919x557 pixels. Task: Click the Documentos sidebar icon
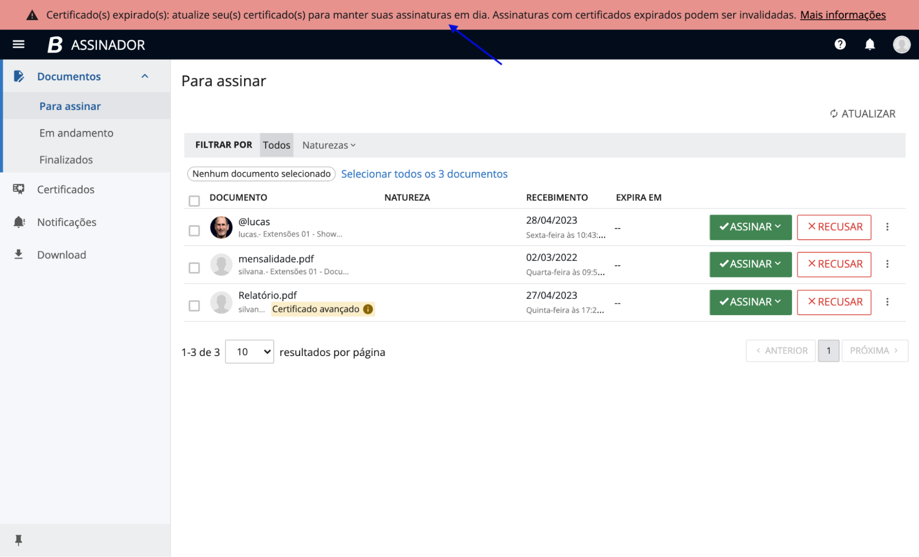pyautogui.click(x=18, y=75)
